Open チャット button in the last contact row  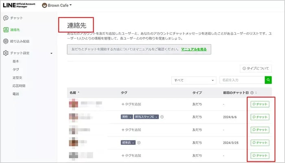pos(260,156)
